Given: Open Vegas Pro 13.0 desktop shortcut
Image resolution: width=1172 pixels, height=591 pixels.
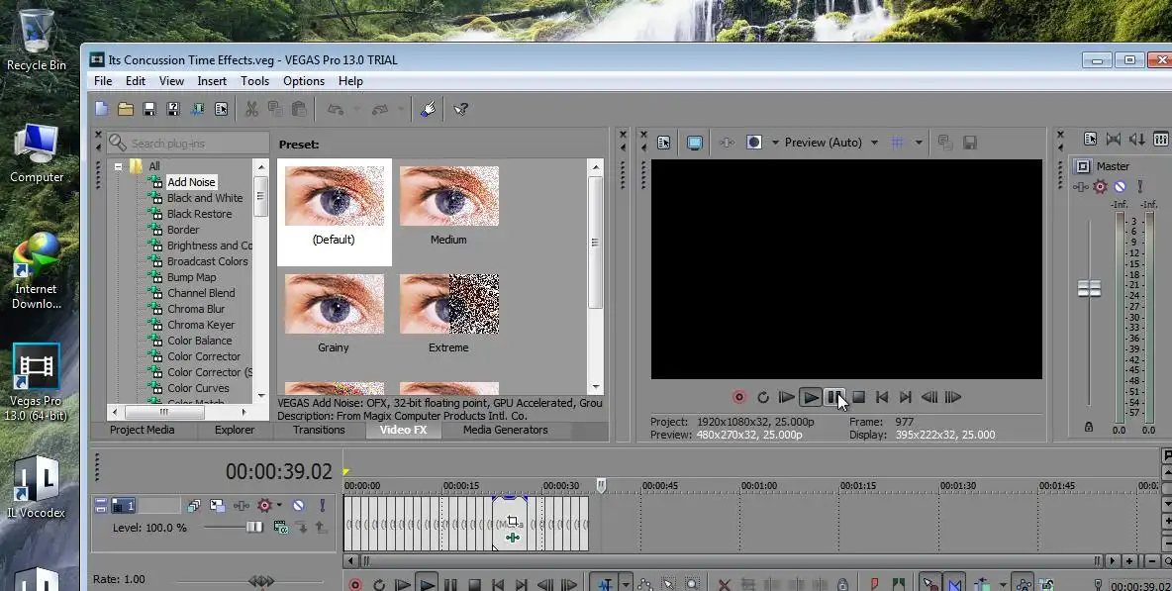Looking at the screenshot, I should [x=35, y=382].
